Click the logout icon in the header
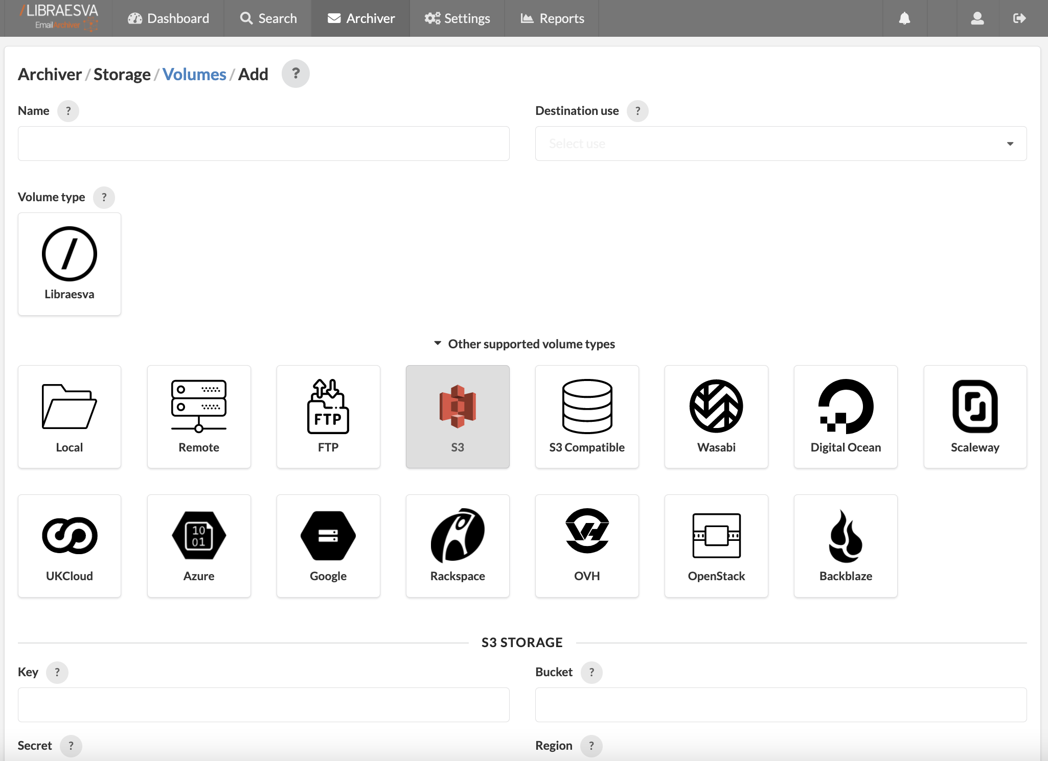The width and height of the screenshot is (1048, 761). click(1019, 18)
